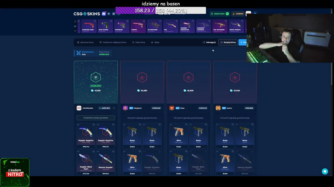Open nitroMonster's first Doppler Sapphire knife card
The width and height of the screenshot is (334, 187).
[86, 136]
